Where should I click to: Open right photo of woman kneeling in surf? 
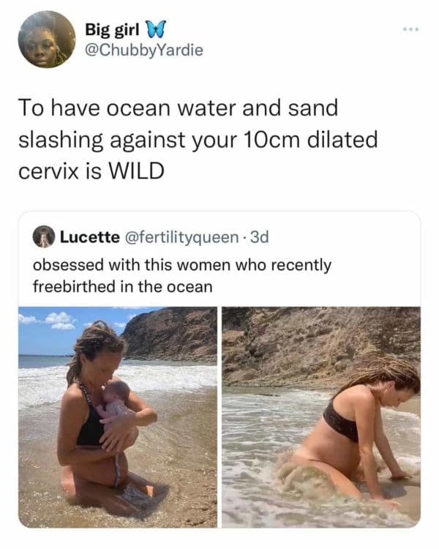[x=321, y=417]
